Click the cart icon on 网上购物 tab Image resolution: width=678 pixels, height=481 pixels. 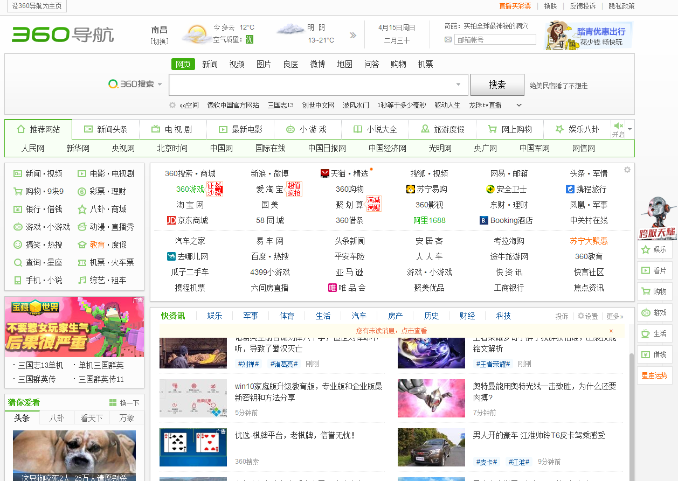click(x=493, y=129)
